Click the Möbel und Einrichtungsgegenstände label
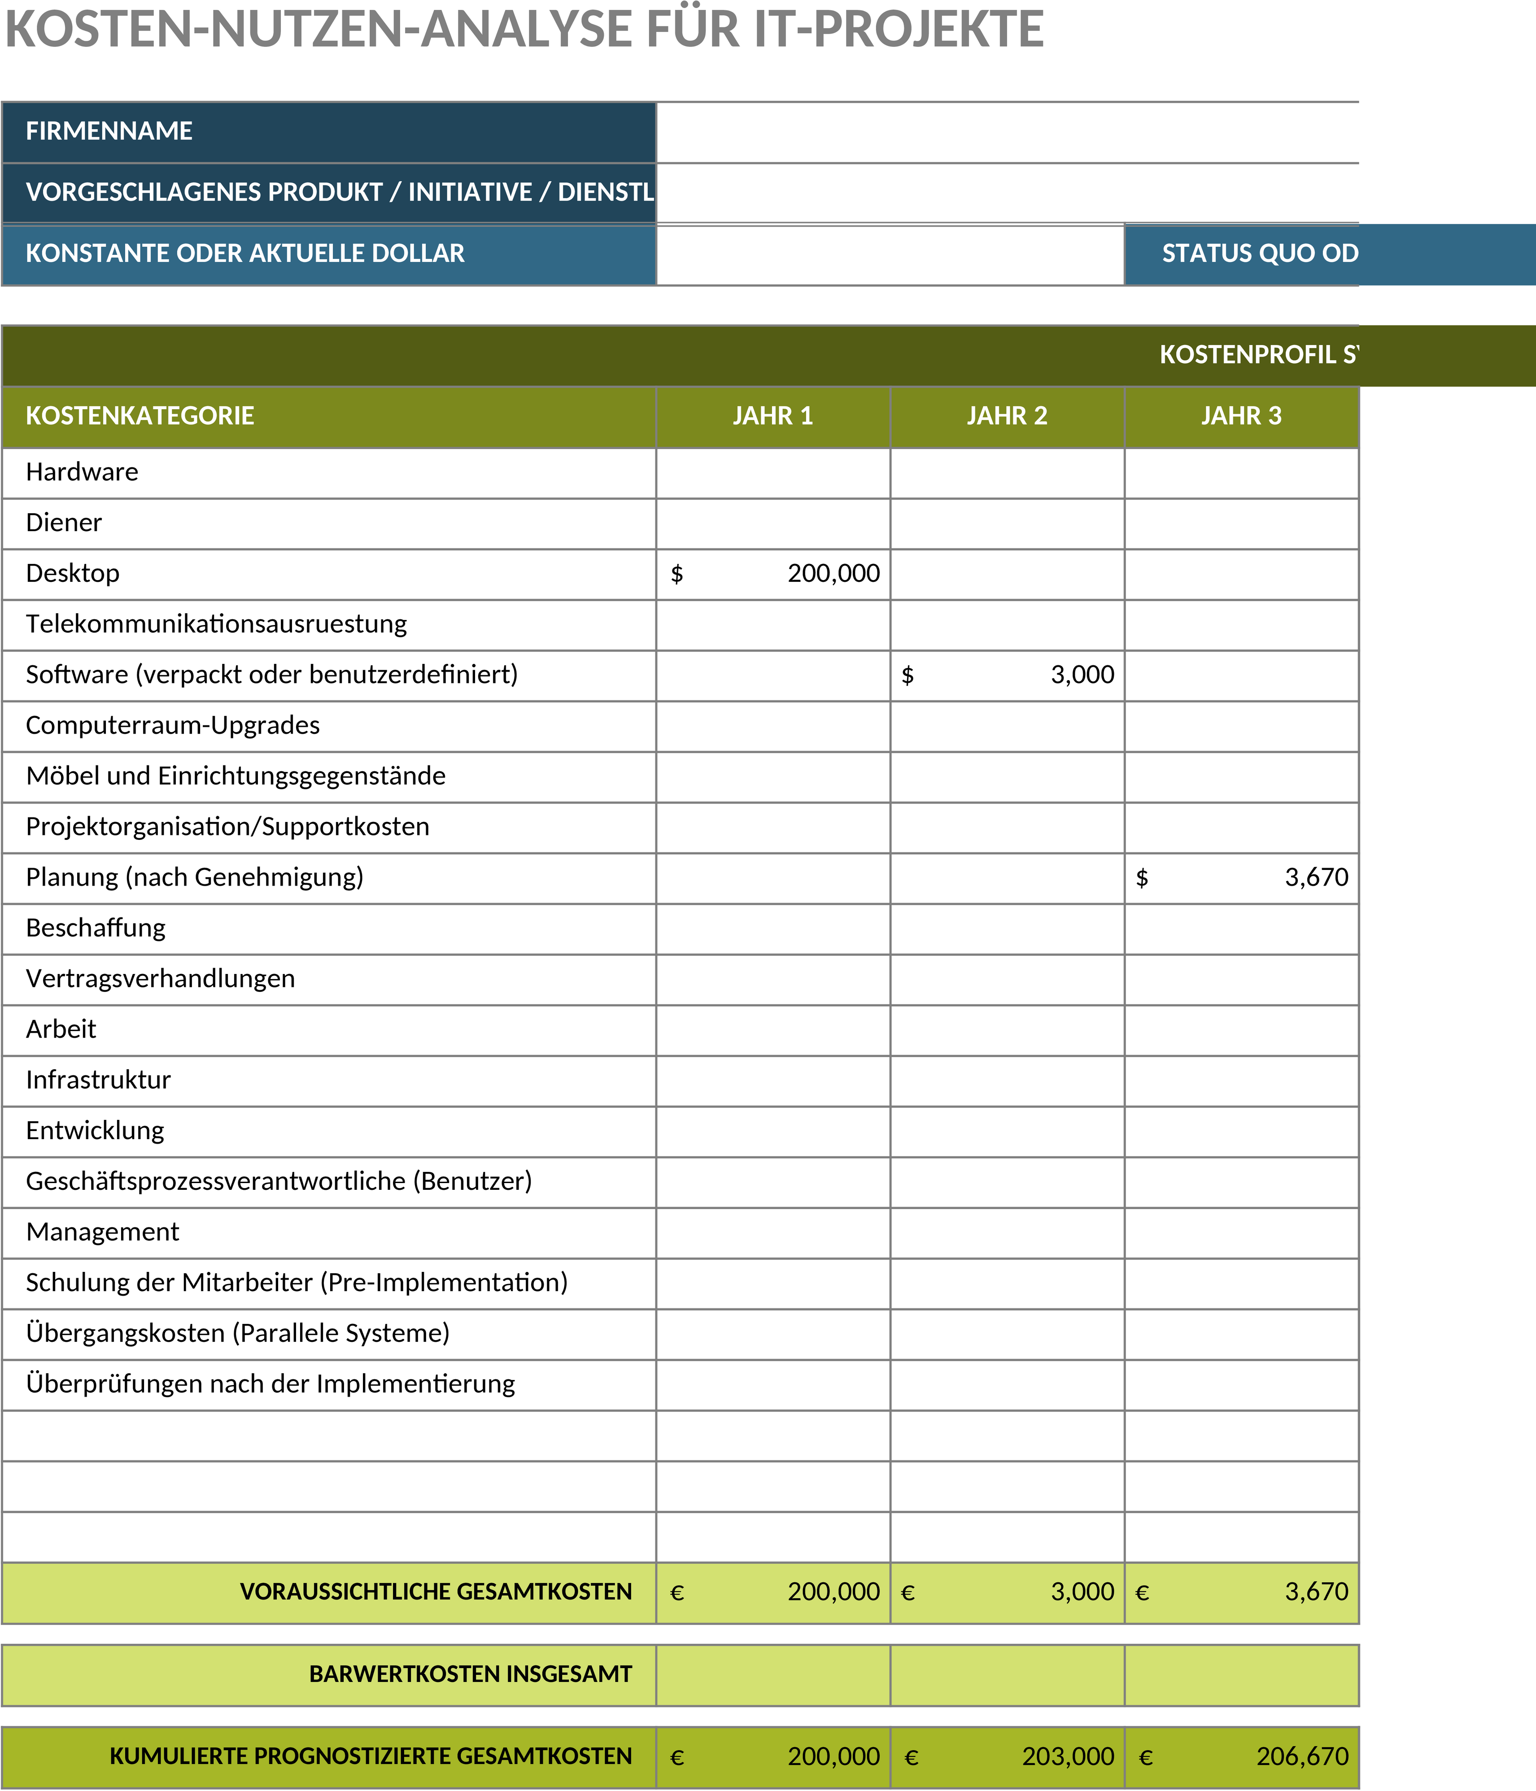Image resolution: width=1536 pixels, height=1791 pixels. [236, 776]
